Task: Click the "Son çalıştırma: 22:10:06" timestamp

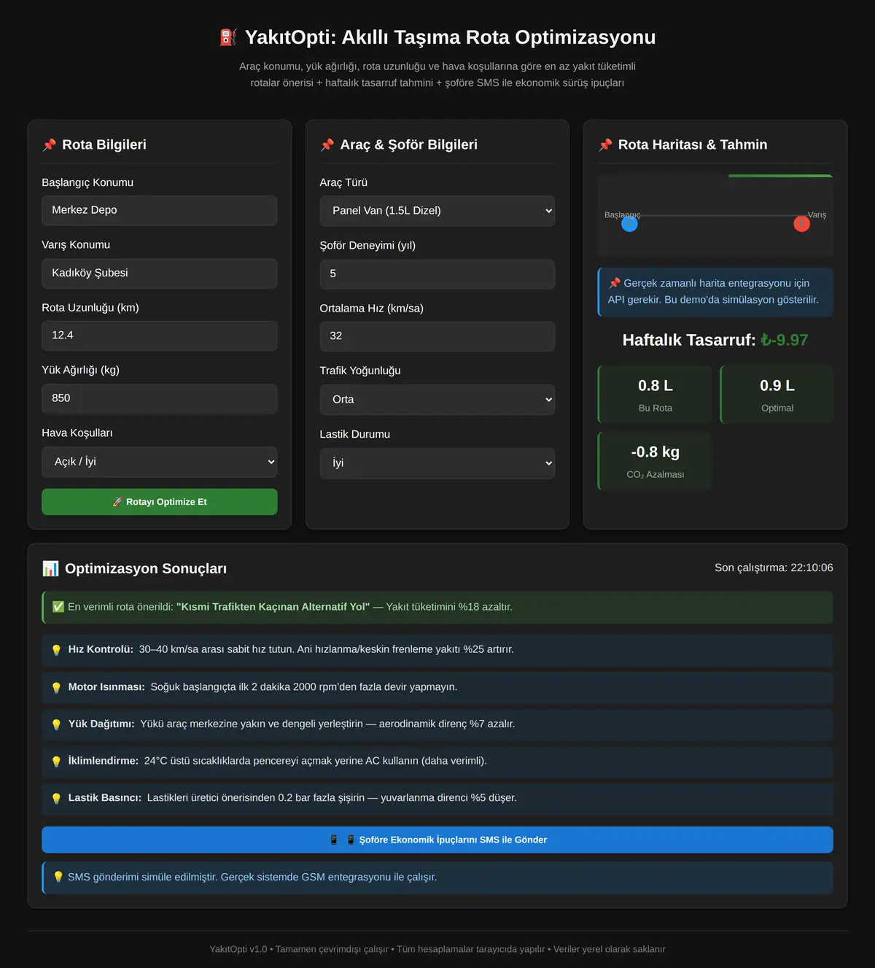Action: 774,568
